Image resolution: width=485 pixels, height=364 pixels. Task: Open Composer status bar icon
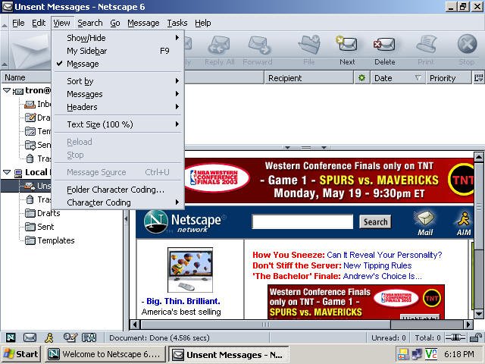(x=70, y=337)
